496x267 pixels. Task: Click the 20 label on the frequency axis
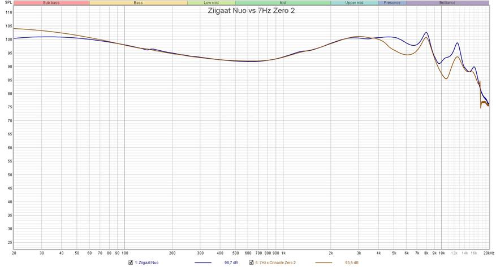click(14, 253)
